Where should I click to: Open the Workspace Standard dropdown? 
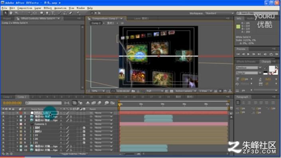(220, 13)
